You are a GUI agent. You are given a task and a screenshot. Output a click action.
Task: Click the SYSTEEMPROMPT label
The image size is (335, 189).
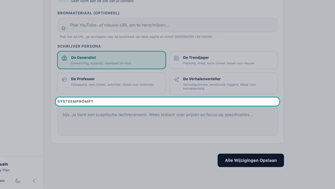[x=75, y=101]
